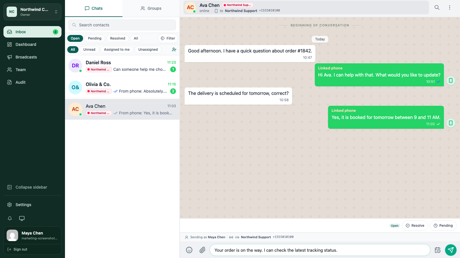Resolve this conversation
460x258 pixels.
[x=415, y=226]
